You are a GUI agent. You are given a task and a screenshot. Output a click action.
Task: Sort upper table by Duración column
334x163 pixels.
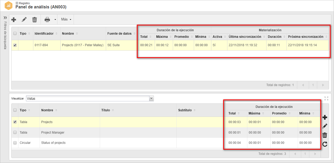(x=276, y=37)
